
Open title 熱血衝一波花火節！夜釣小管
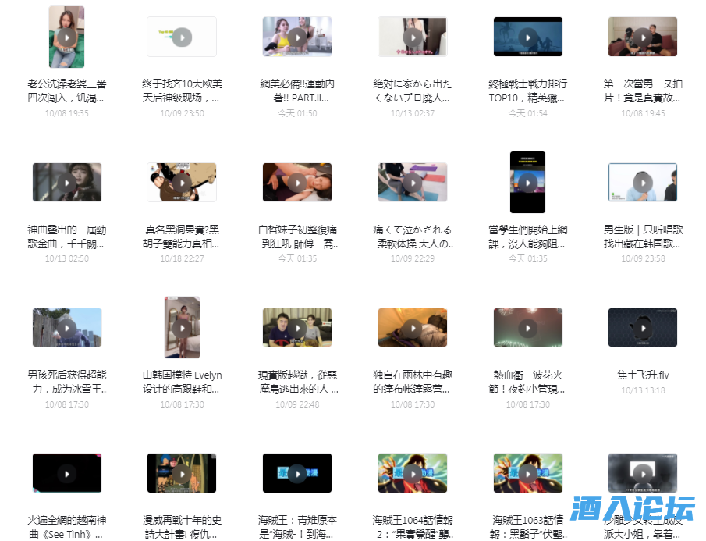pyautogui.click(x=527, y=382)
